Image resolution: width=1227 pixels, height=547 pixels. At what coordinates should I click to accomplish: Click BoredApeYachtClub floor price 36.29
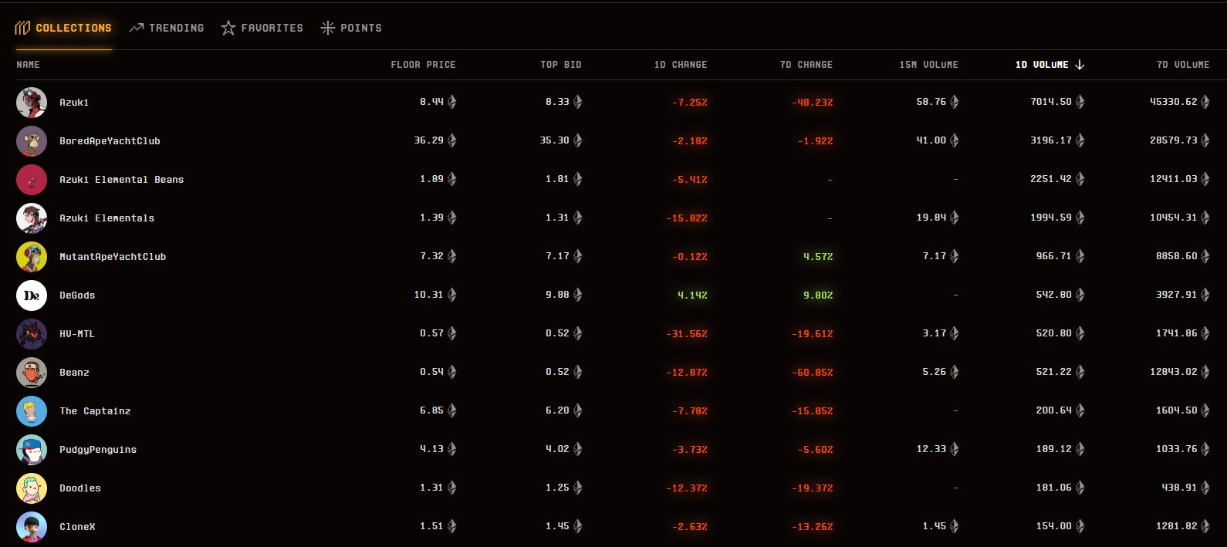pos(428,140)
